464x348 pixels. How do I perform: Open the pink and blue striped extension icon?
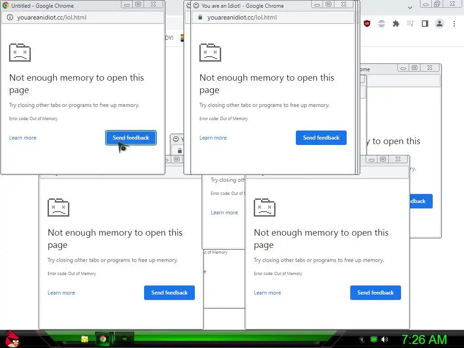(382, 24)
